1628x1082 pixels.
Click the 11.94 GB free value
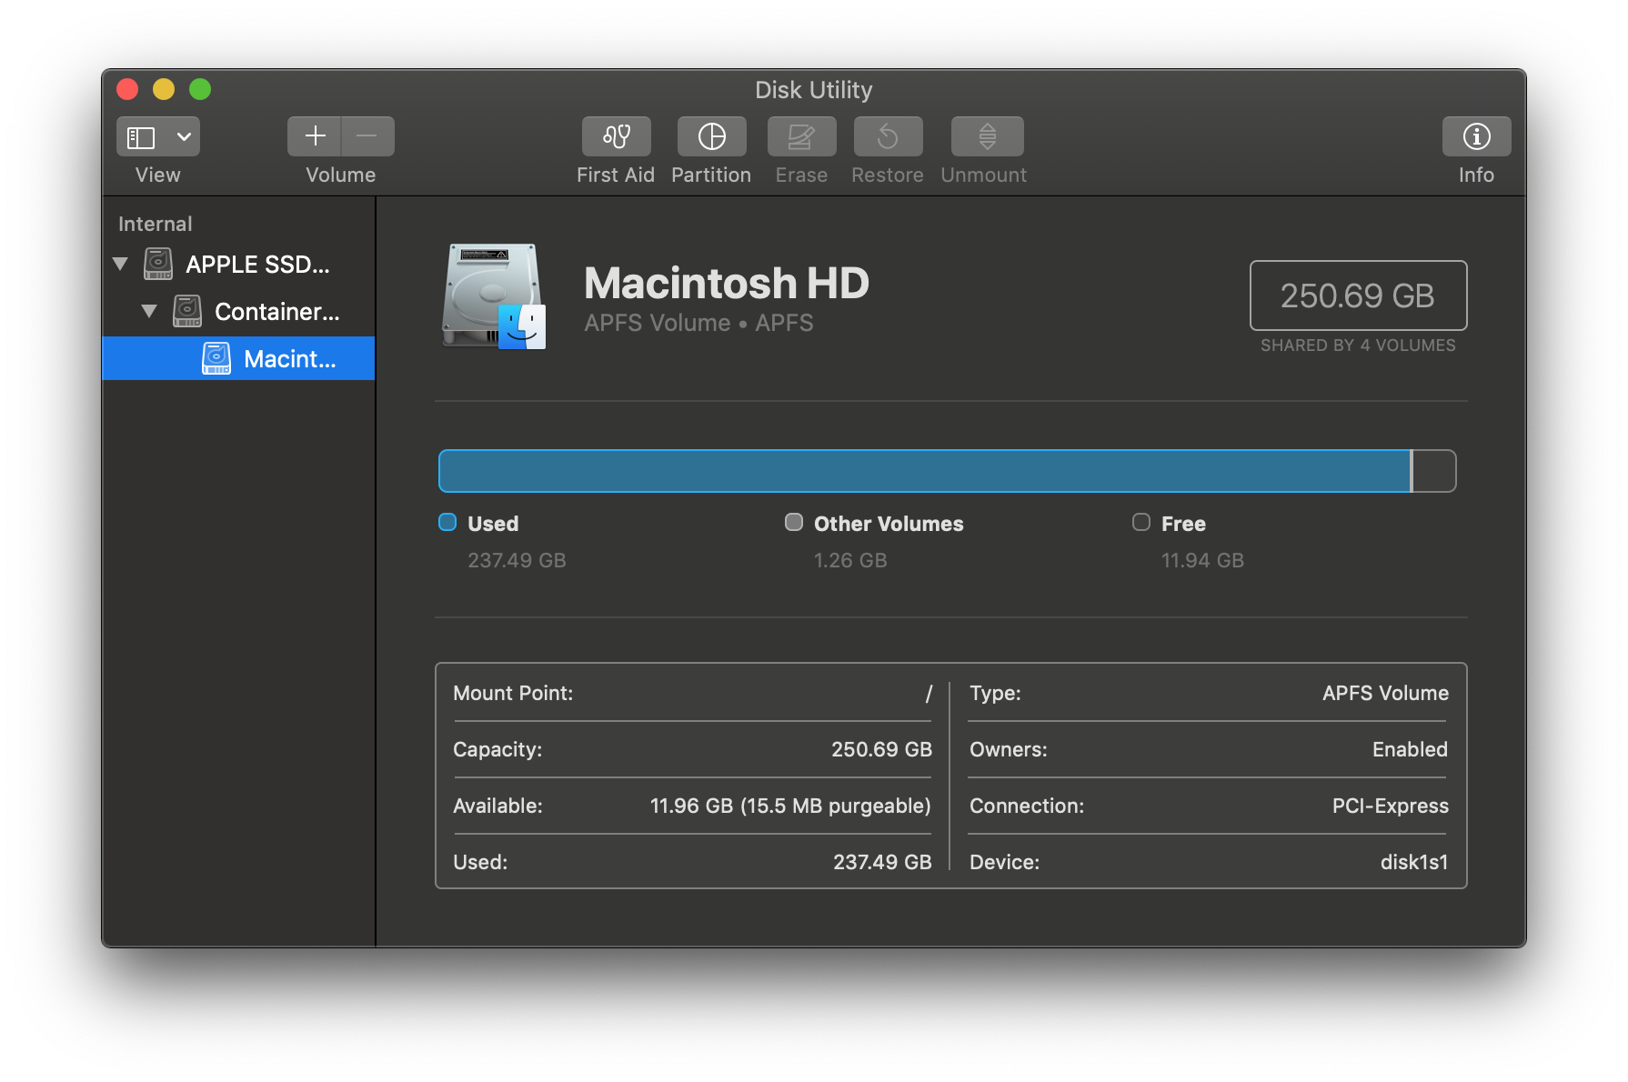tap(1202, 561)
